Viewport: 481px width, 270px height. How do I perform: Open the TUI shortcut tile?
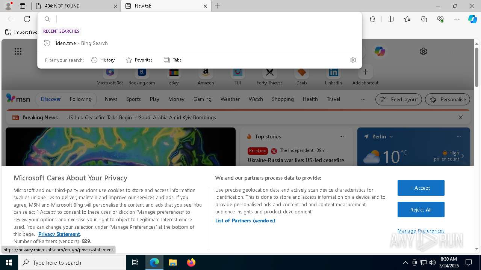237,76
